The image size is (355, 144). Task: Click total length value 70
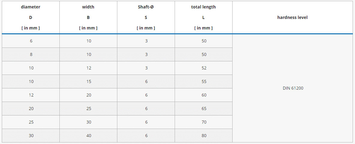tap(204, 122)
